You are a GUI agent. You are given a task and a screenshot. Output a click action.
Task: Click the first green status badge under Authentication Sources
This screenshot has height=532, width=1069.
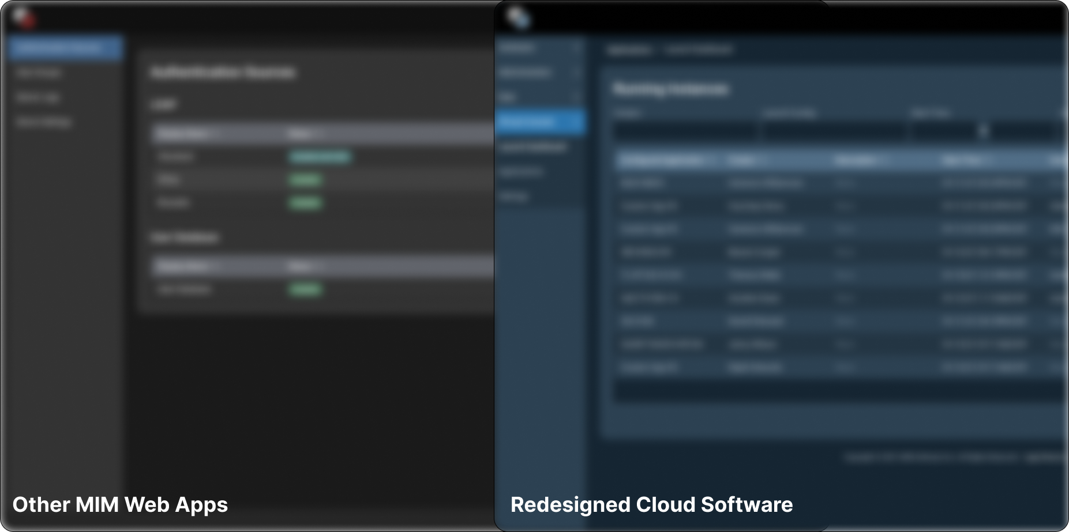pyautogui.click(x=305, y=180)
